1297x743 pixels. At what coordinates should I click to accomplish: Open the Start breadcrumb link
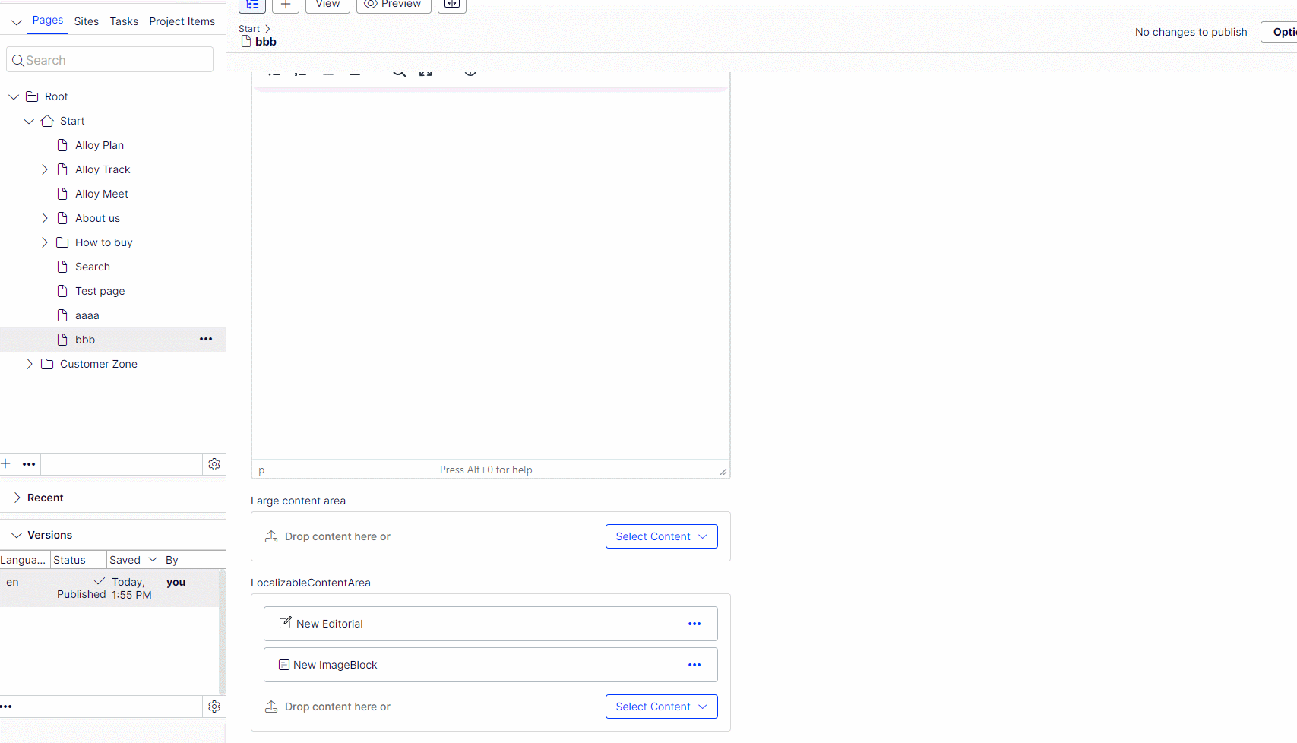click(248, 28)
